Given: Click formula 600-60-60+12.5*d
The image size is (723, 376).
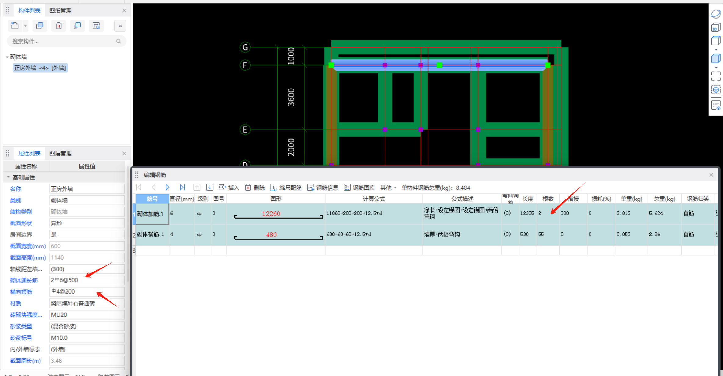Looking at the screenshot, I should (x=349, y=234).
